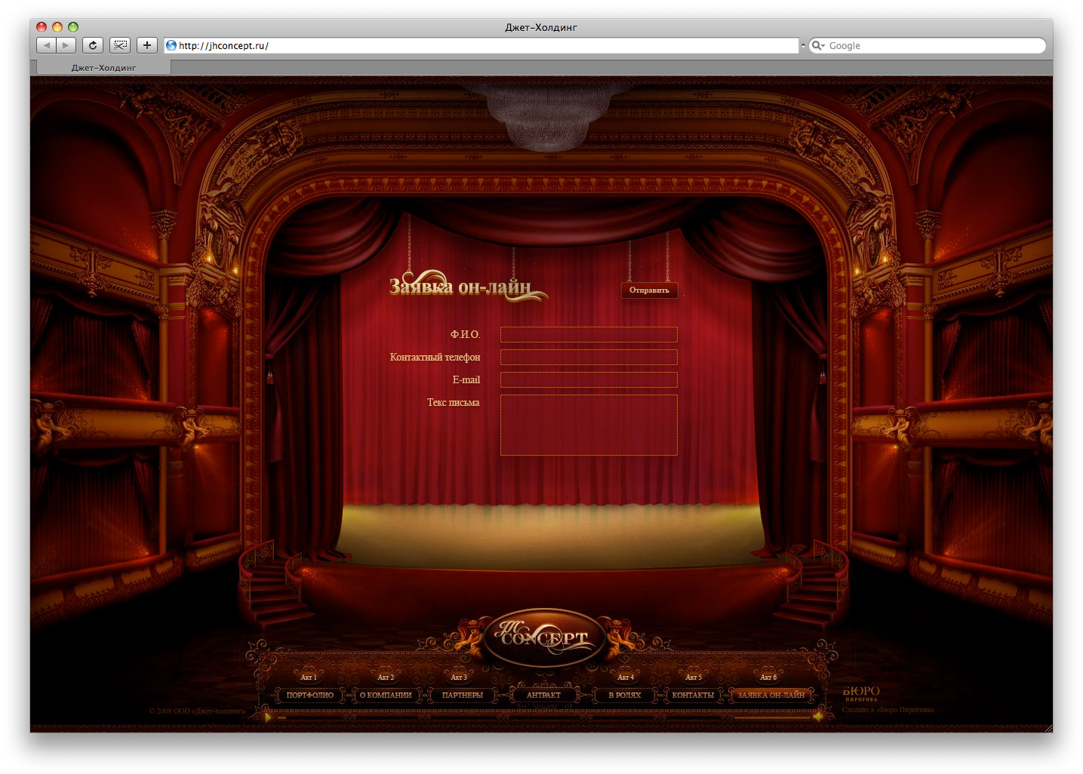Click the Ф.И.О. input field
1083x774 pixels.
589,334
